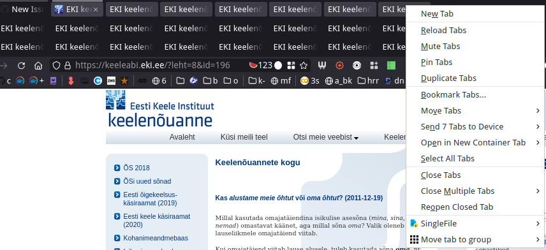This screenshot has height=250, width=546.
Task: Click the Keelenõuannete kogu heading
Action: pyautogui.click(x=258, y=162)
